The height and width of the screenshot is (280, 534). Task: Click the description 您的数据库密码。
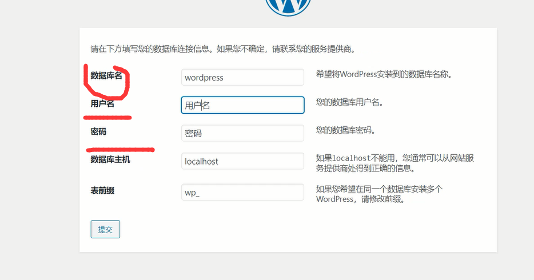tap(346, 130)
